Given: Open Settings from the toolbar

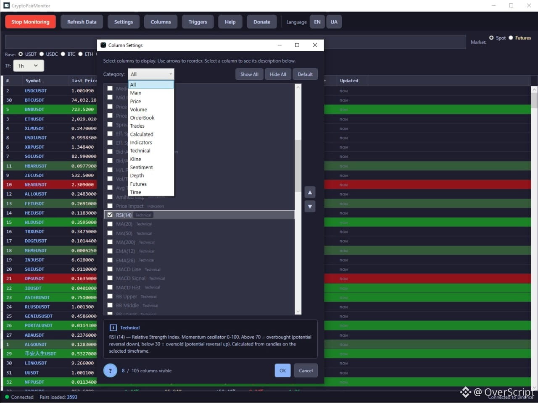Looking at the screenshot, I should (x=124, y=22).
